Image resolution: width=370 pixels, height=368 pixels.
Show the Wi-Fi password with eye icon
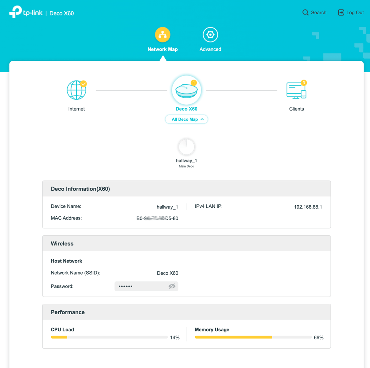pyautogui.click(x=172, y=286)
